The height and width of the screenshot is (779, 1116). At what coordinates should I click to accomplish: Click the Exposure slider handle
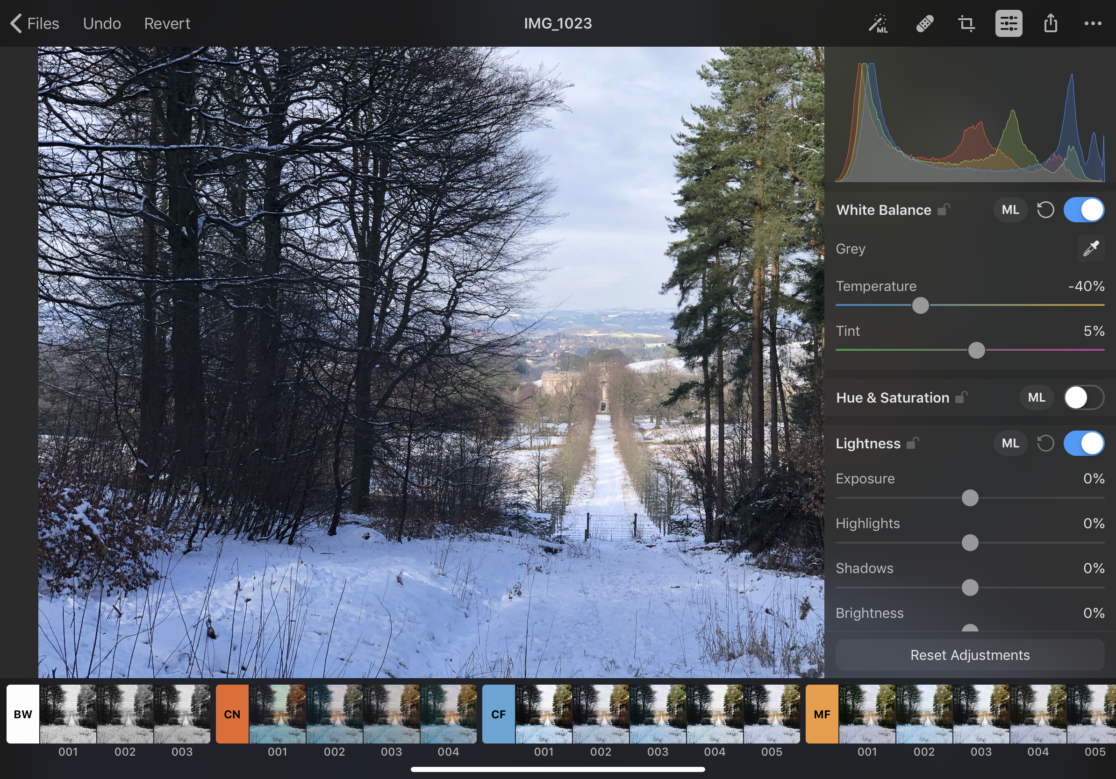[970, 498]
